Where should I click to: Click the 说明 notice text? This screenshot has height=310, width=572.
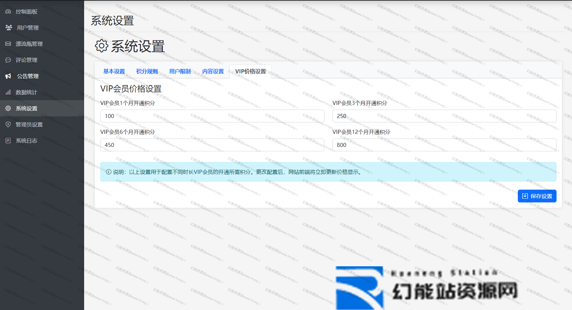pos(238,172)
